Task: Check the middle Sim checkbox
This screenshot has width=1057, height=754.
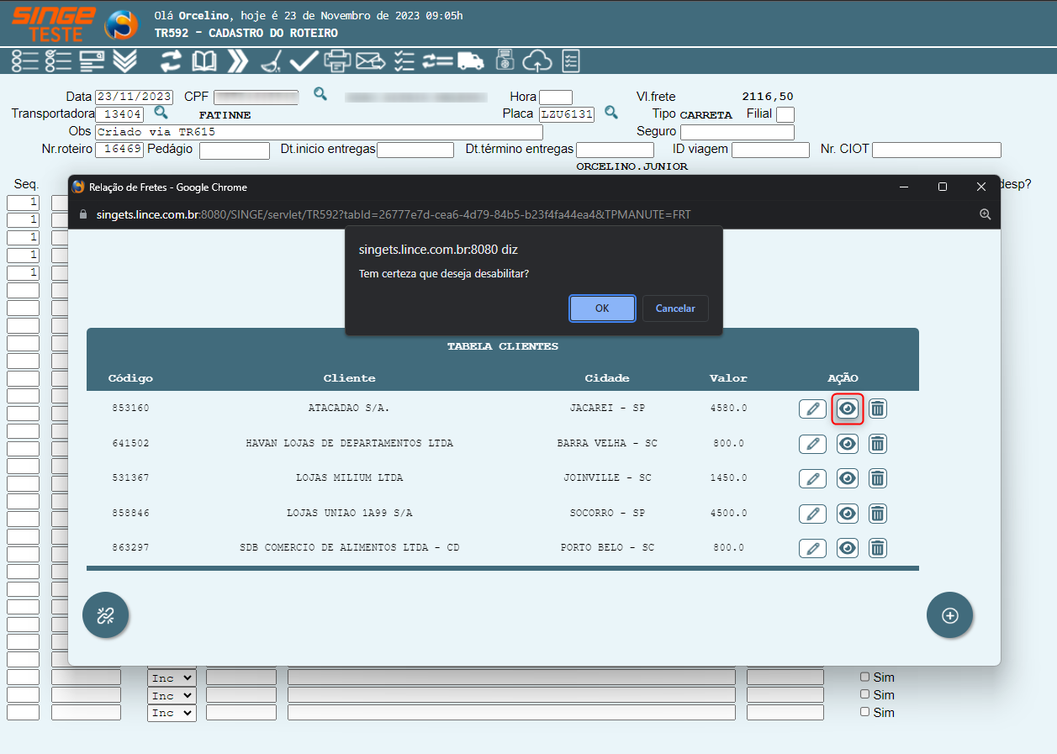Action: tap(864, 694)
